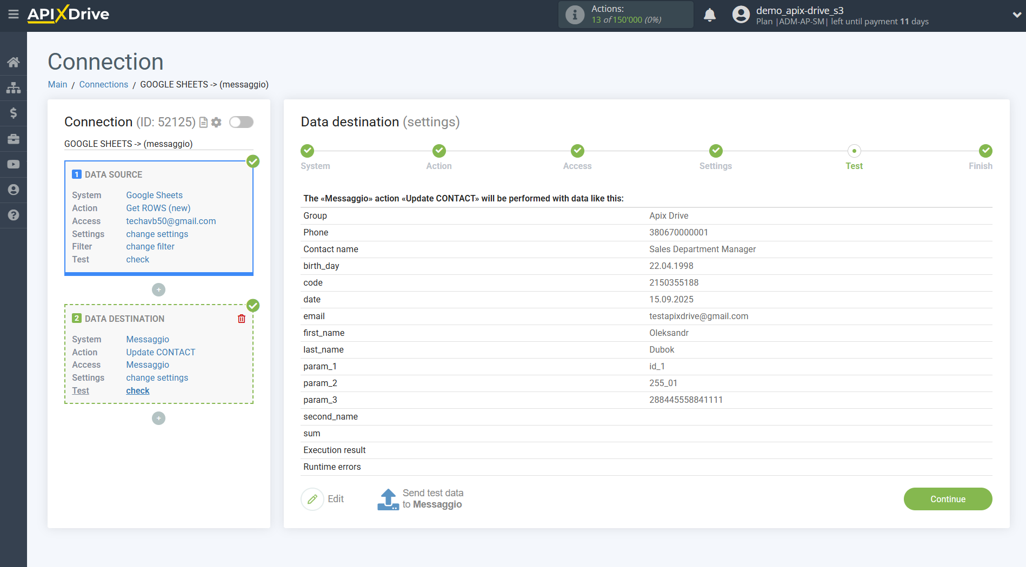1026x567 pixels.
Task: Click the Actions info icon
Action: [x=575, y=15]
